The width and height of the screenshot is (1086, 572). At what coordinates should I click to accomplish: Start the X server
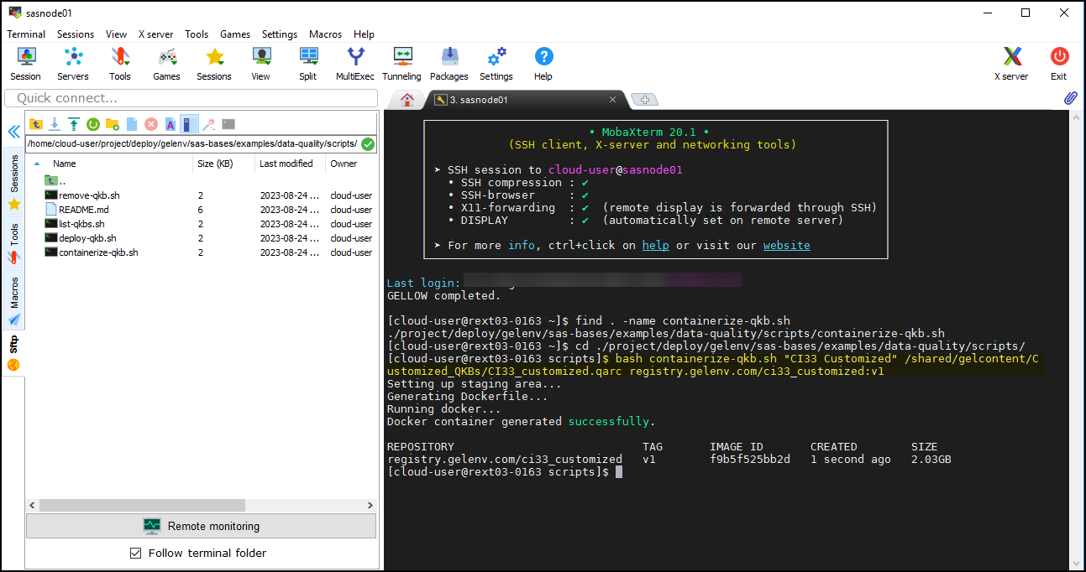click(1011, 63)
